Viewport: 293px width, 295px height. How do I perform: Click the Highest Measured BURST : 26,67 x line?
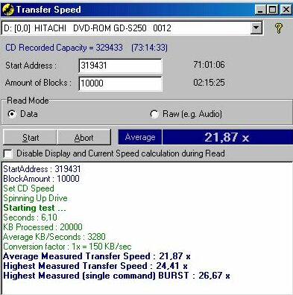[x=116, y=276]
